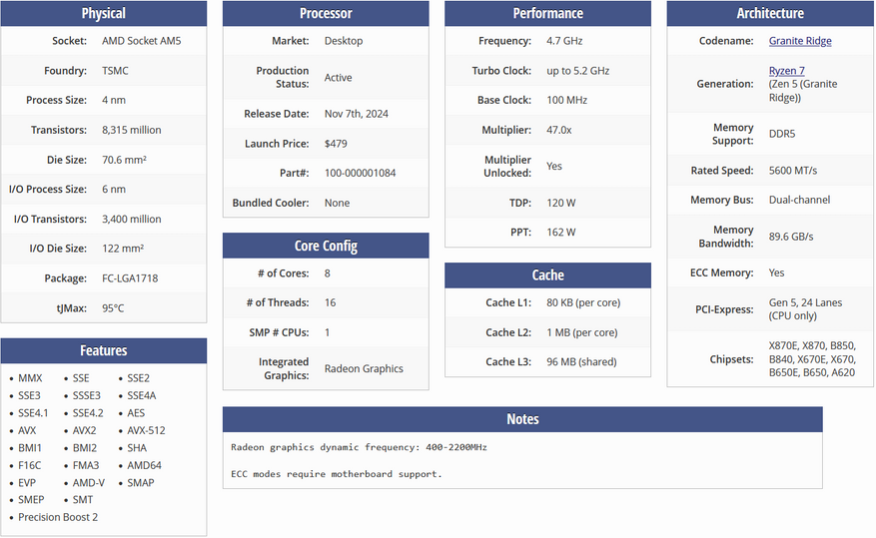
Task: Click the FMA3 feature entry
Action: click(86, 465)
